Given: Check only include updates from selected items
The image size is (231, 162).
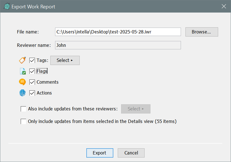Looking at the screenshot, I should coord(23,121).
